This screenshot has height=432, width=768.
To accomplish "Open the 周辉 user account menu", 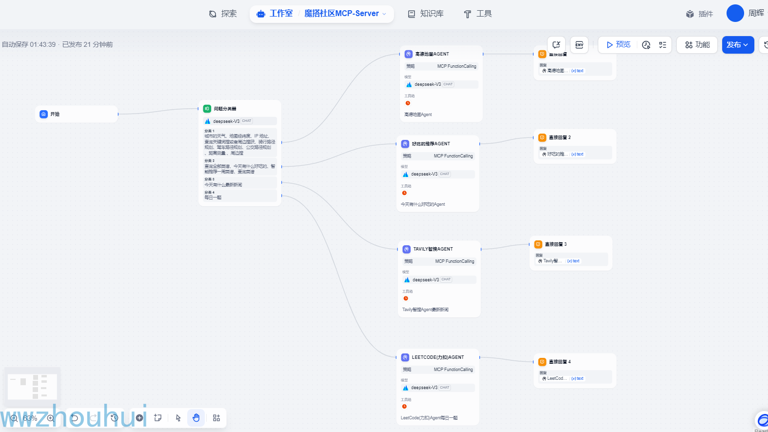I will 746,13.
